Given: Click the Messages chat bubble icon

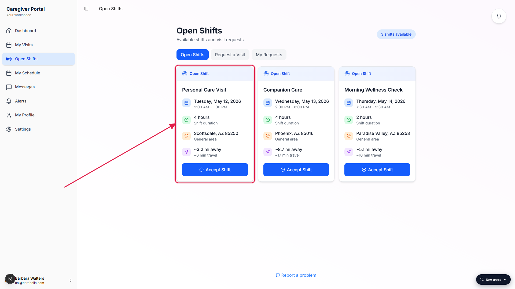Looking at the screenshot, I should click(x=9, y=87).
